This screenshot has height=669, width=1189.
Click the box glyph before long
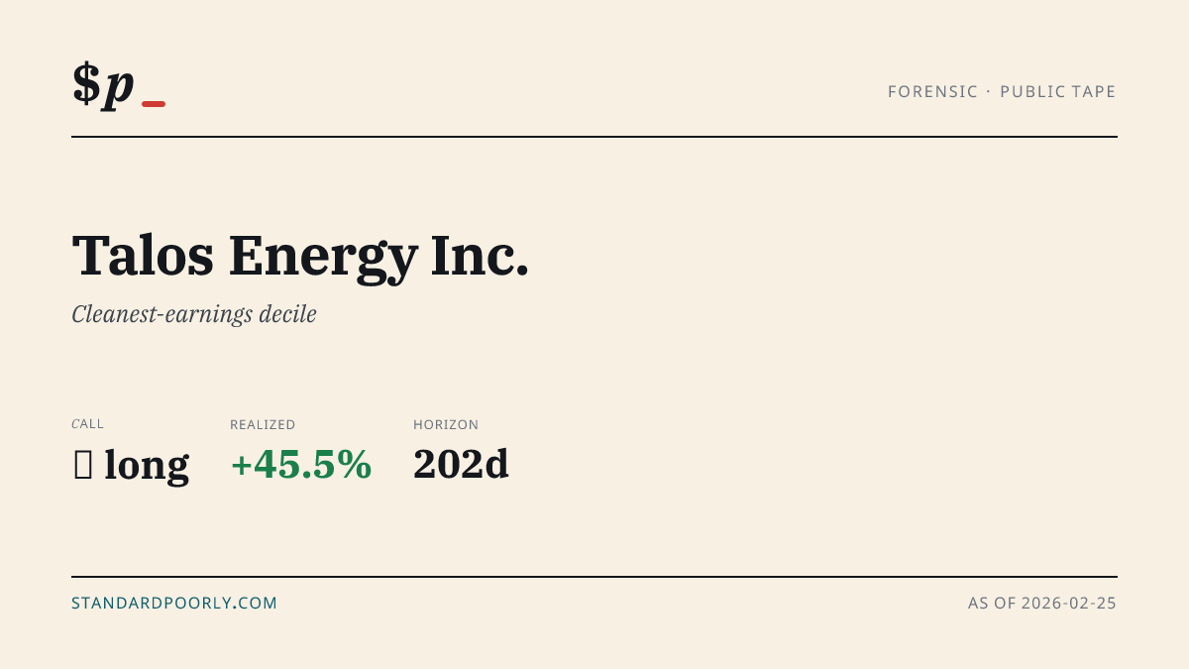tap(83, 465)
